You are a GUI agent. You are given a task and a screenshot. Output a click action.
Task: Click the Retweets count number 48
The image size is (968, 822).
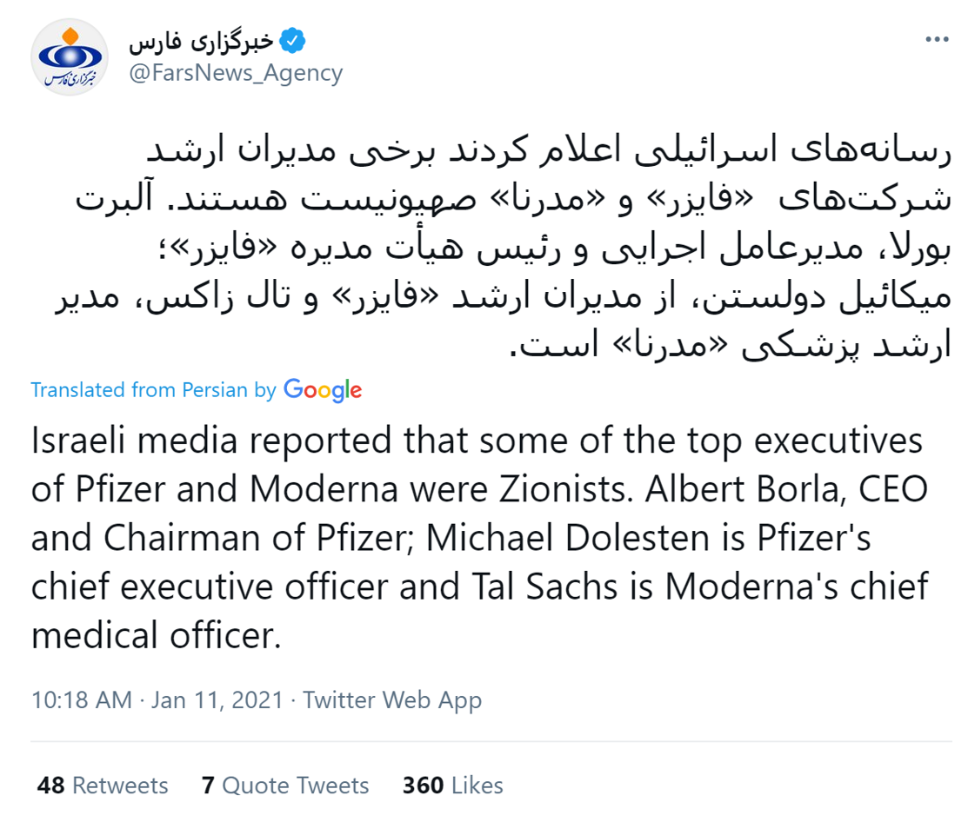point(50,786)
